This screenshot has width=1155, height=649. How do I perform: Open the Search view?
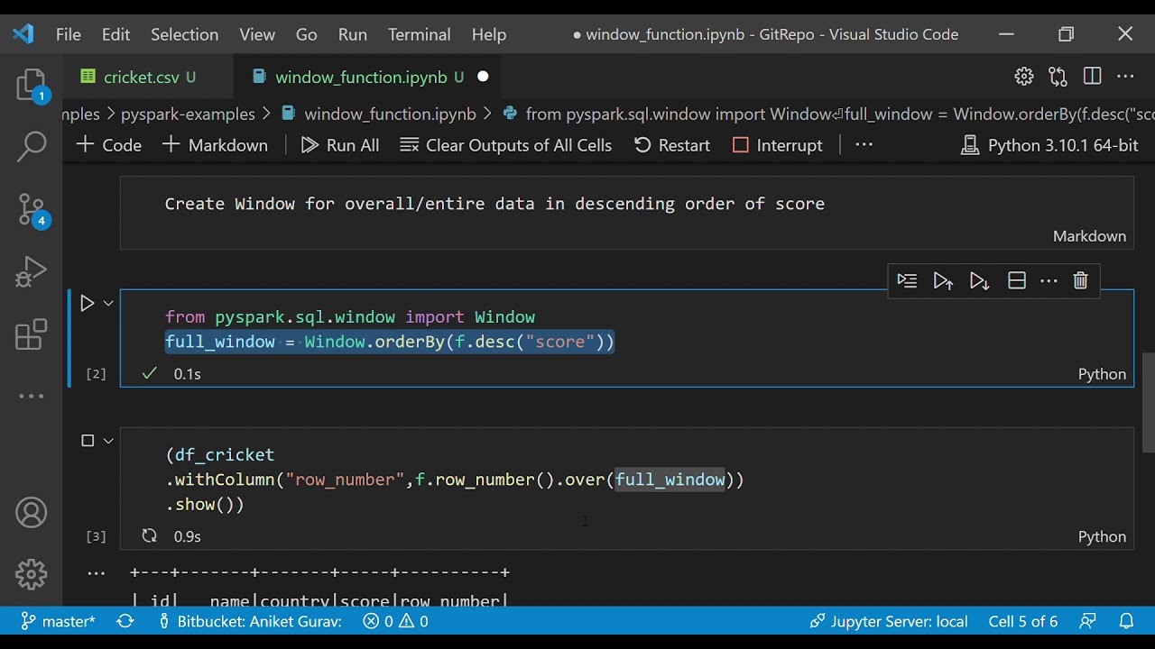(x=32, y=146)
